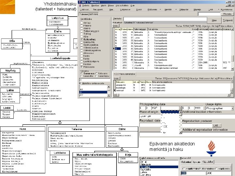Expand the Henkilöt dropdown arrow
Image resolution: width=235 pixels, height=176 pixels.
(x=176, y=9)
